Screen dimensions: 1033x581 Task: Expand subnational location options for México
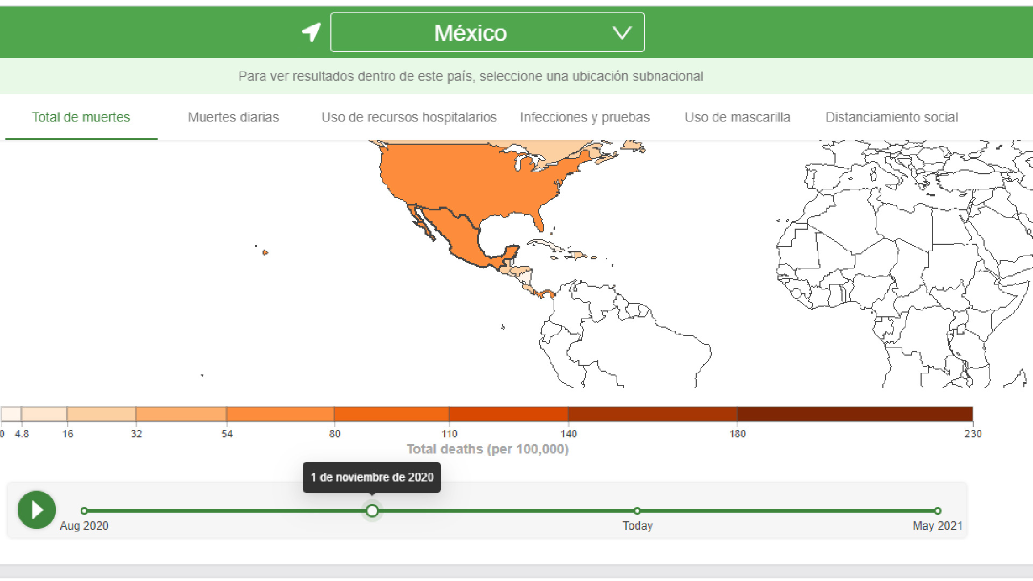point(471,76)
